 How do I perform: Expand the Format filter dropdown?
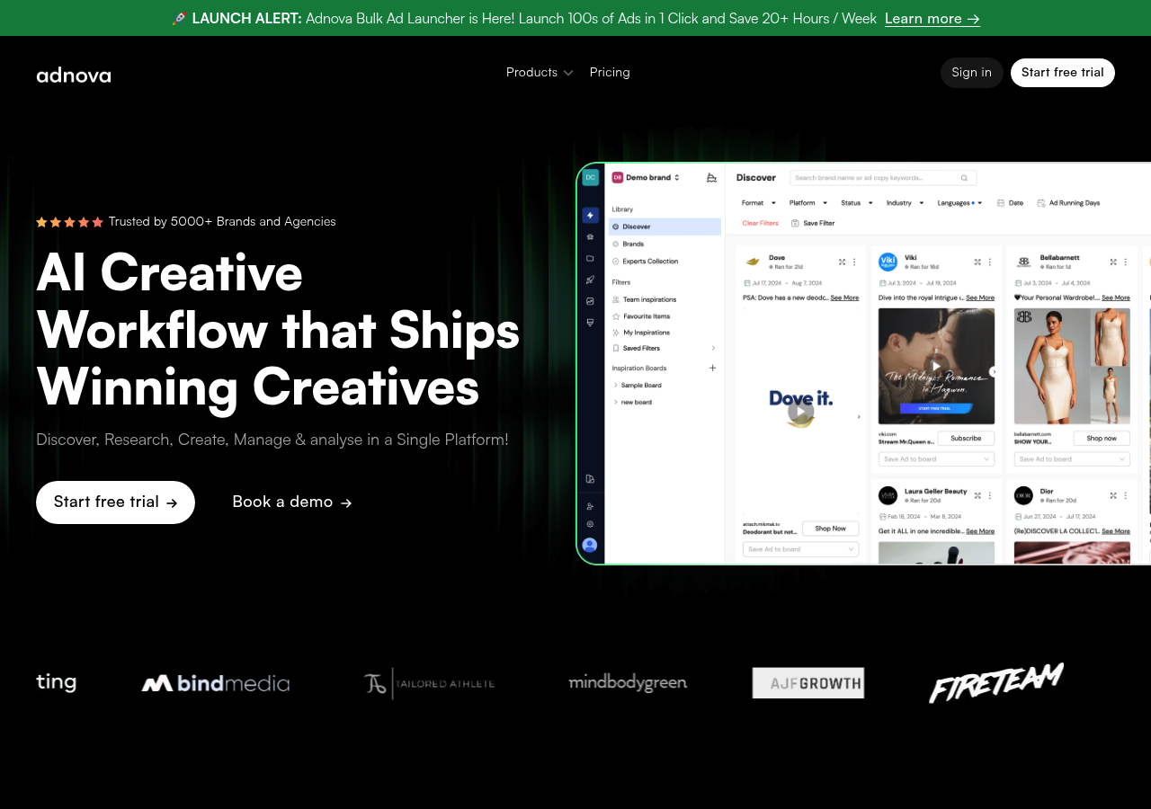pos(756,203)
